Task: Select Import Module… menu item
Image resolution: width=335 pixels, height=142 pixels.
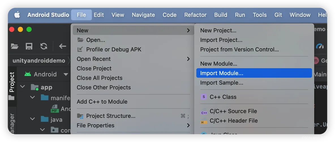Action: tap(254, 73)
